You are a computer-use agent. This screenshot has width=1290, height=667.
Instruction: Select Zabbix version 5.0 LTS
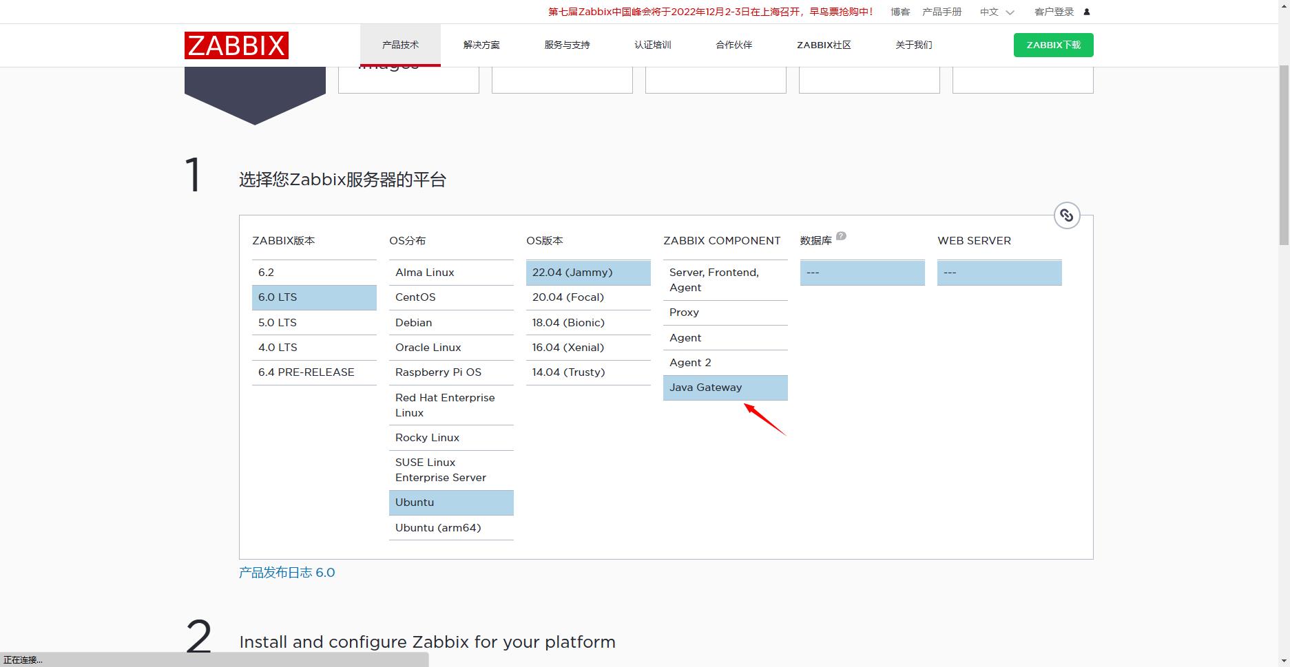click(x=314, y=323)
